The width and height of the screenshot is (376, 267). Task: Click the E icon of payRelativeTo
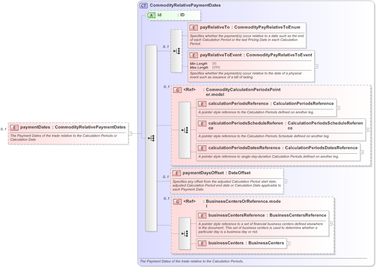pos(194,28)
